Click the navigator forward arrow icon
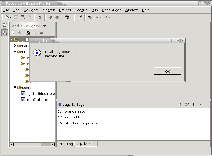The image size is (212, 156). tap(42, 33)
